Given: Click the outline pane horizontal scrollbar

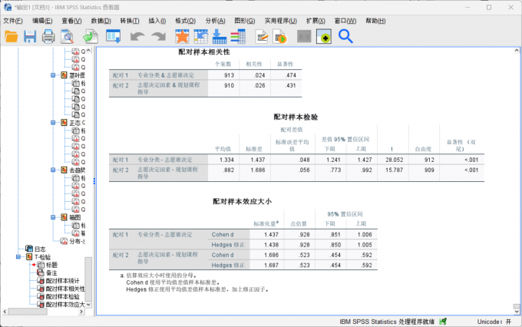Looking at the screenshot, I should click(x=43, y=312).
